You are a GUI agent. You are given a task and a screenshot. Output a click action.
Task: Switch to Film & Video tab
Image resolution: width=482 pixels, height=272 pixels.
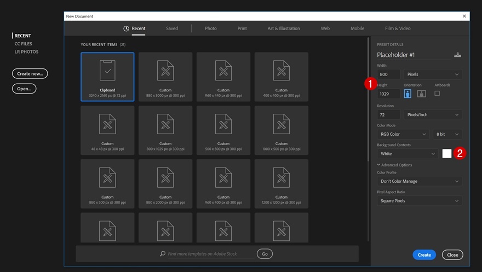pyautogui.click(x=398, y=28)
